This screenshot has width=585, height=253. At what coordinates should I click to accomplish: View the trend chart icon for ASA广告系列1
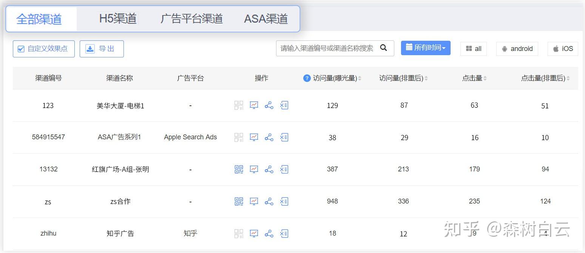[x=253, y=137]
